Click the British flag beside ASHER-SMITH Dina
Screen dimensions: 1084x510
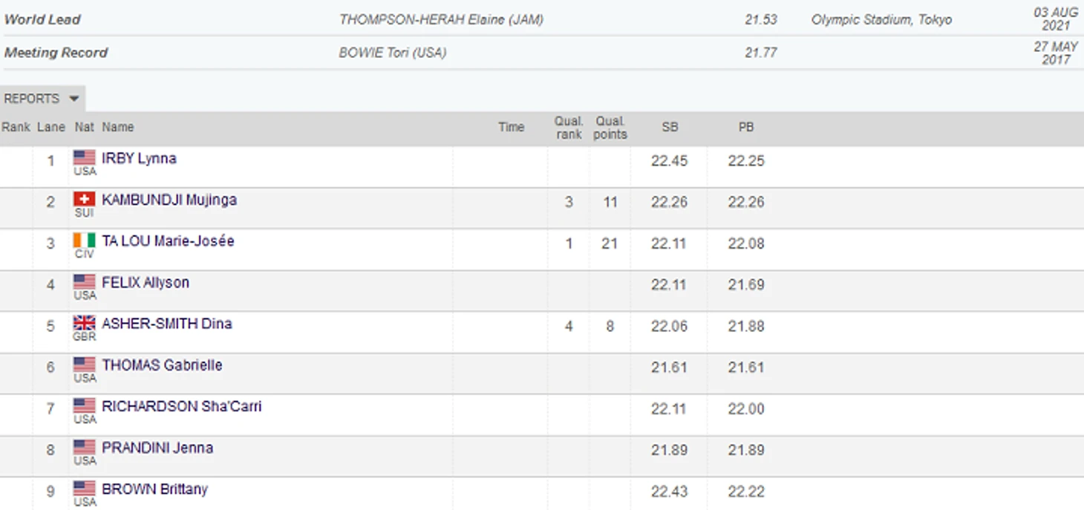click(85, 323)
